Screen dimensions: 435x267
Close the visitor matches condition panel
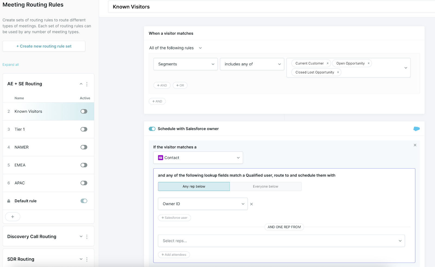tap(415, 145)
